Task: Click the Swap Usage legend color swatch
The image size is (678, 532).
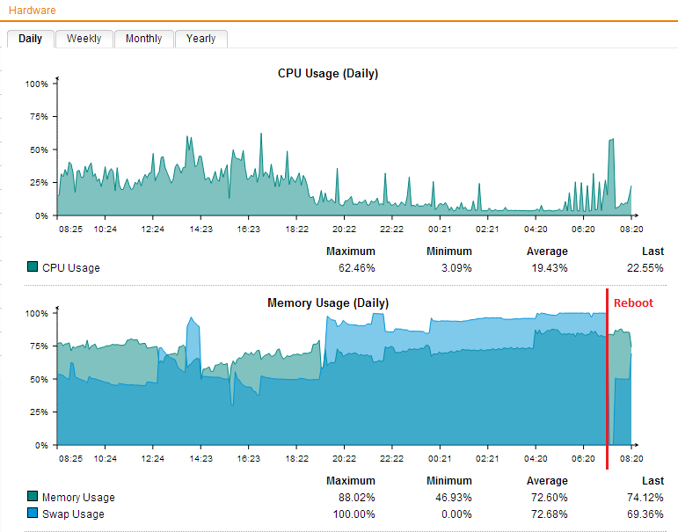Action: [x=33, y=514]
